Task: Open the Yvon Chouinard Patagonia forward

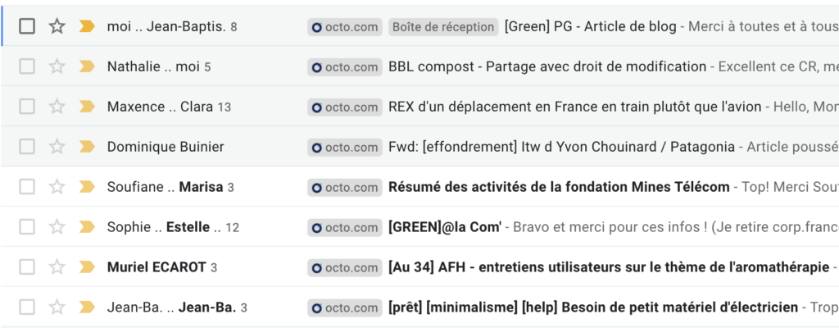Action: [x=561, y=147]
